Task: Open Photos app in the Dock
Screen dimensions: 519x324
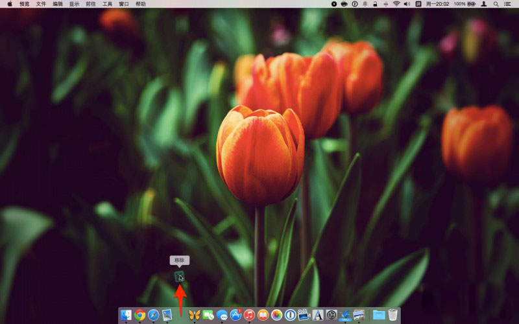Action: pyautogui.click(x=276, y=315)
